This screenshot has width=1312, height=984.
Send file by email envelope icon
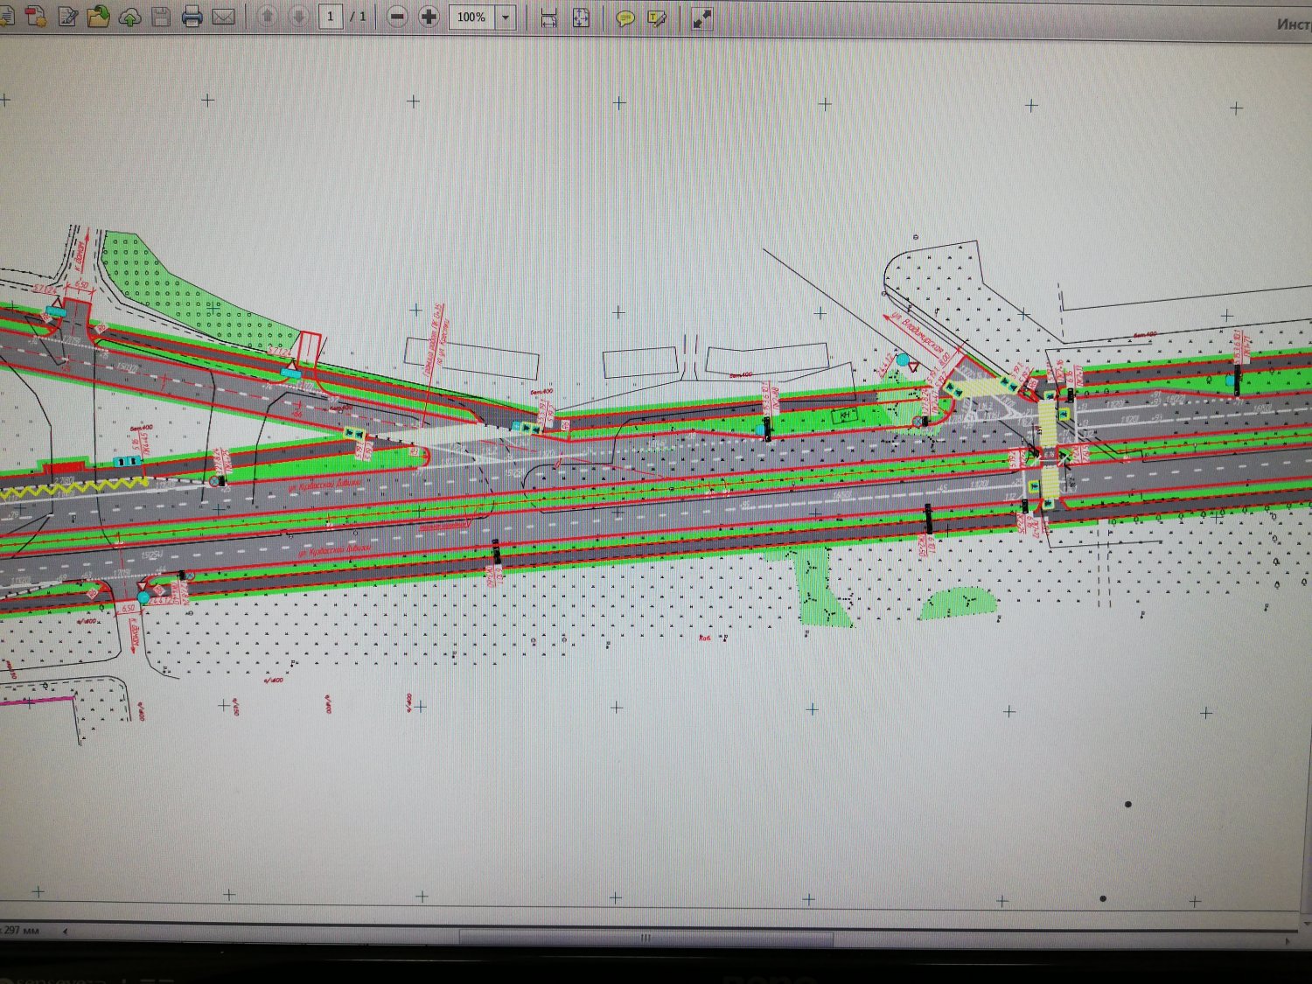(x=224, y=17)
